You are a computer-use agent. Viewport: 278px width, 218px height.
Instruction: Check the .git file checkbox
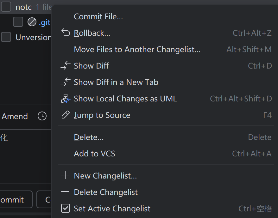click(18, 22)
